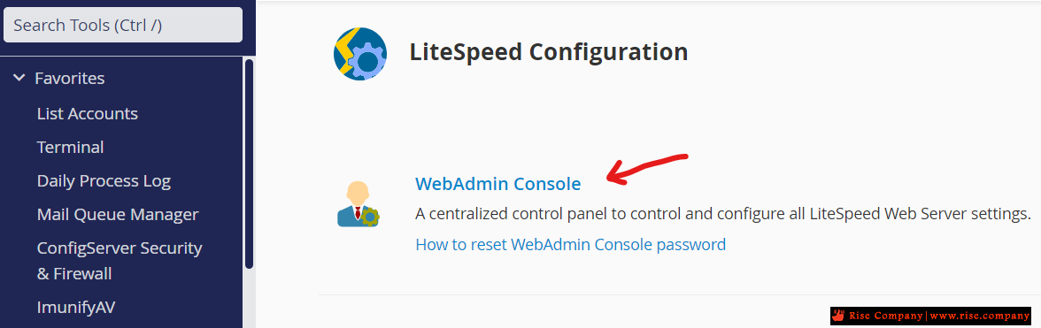This screenshot has width=1041, height=328.
Task: Open the WebAdmin Console link
Action: [497, 184]
